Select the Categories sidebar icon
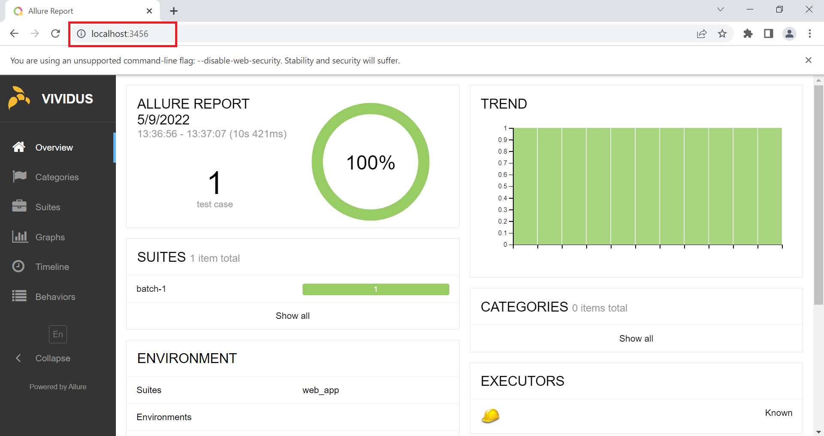The image size is (824, 436). tap(19, 177)
